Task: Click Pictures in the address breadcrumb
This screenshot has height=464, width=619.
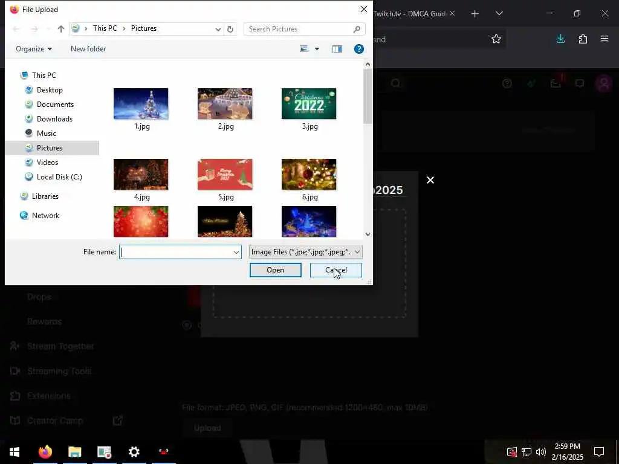Action: (144, 28)
